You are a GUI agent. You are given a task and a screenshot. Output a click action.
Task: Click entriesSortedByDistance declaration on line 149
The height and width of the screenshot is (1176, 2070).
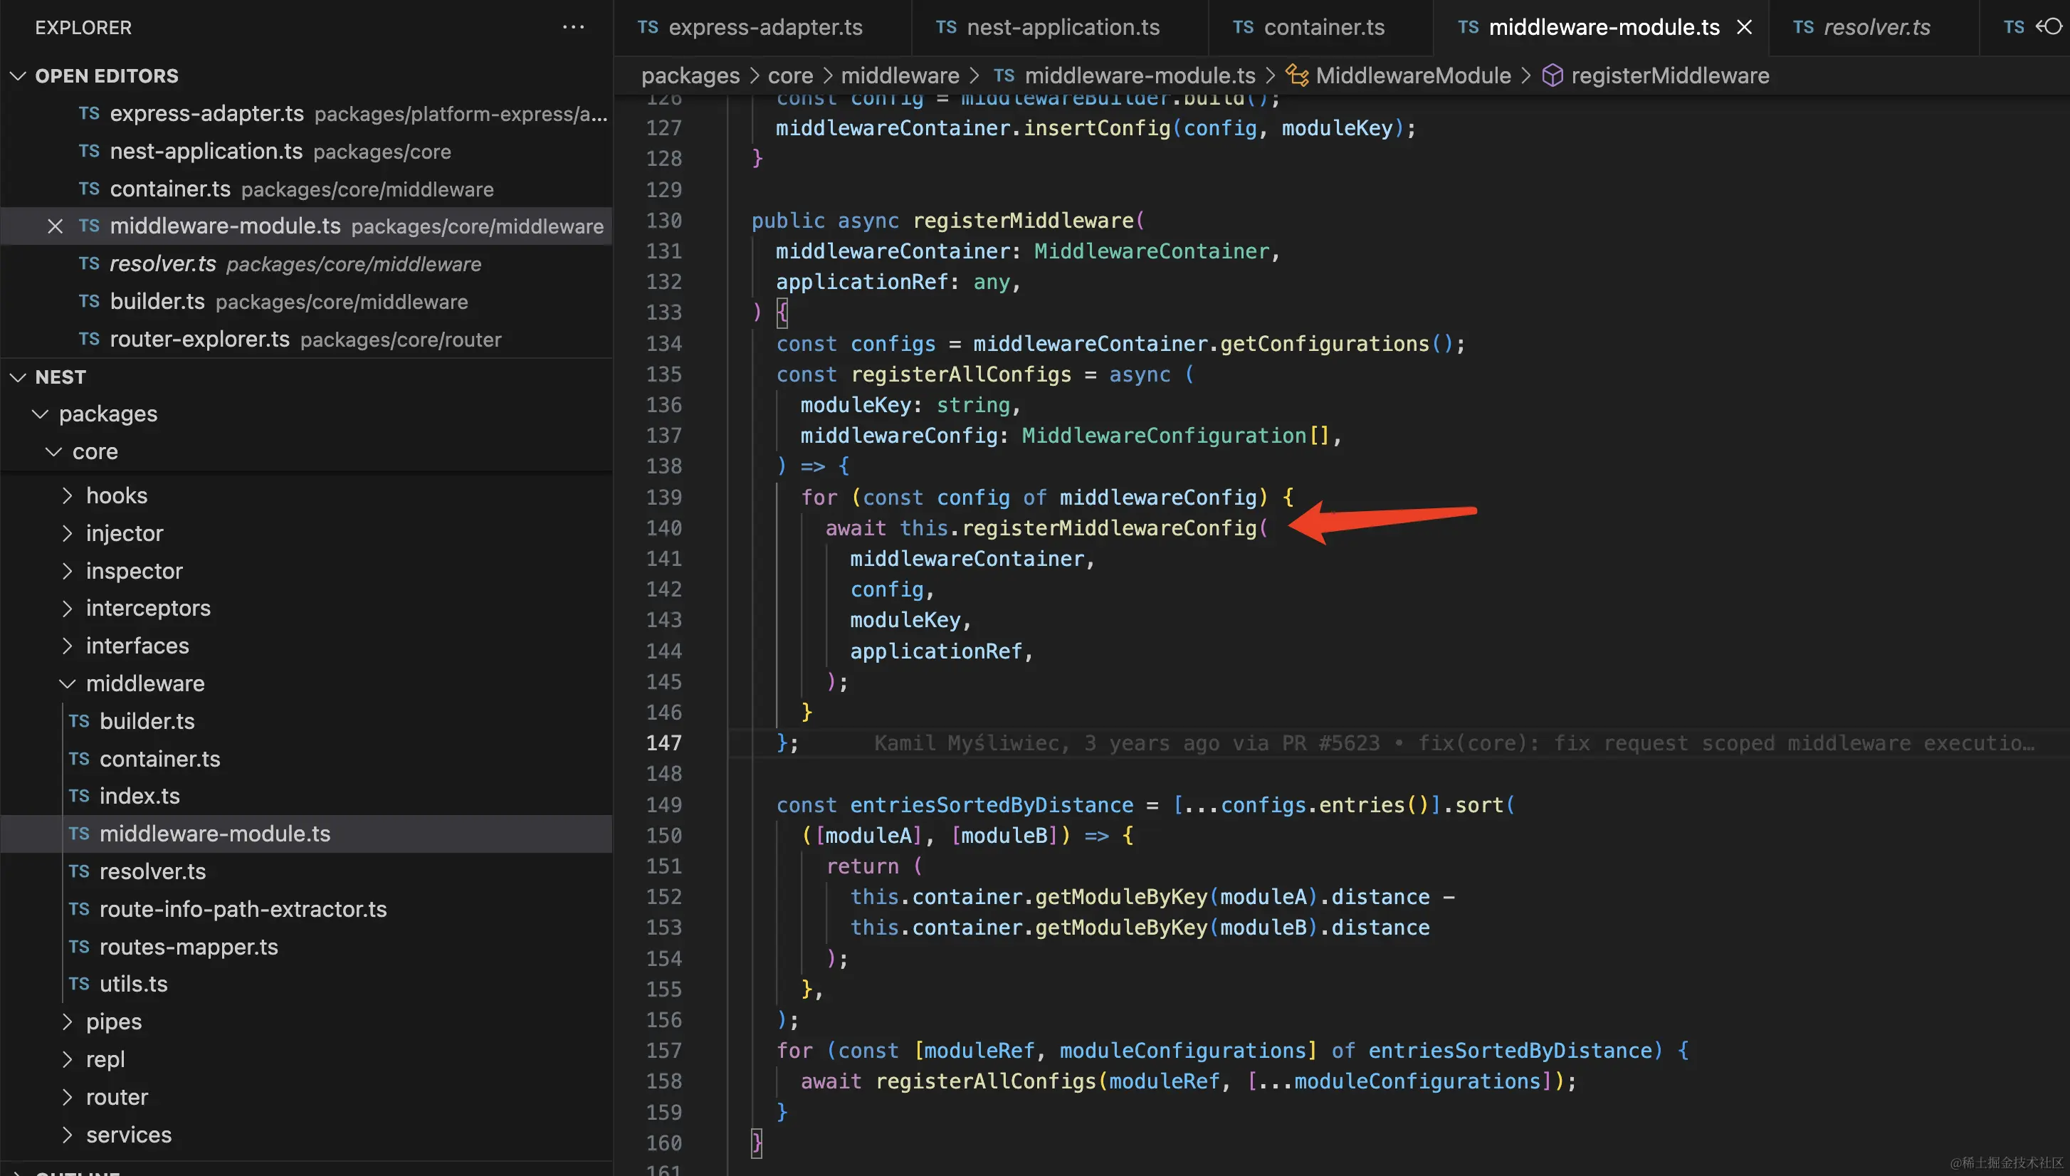pos(992,805)
